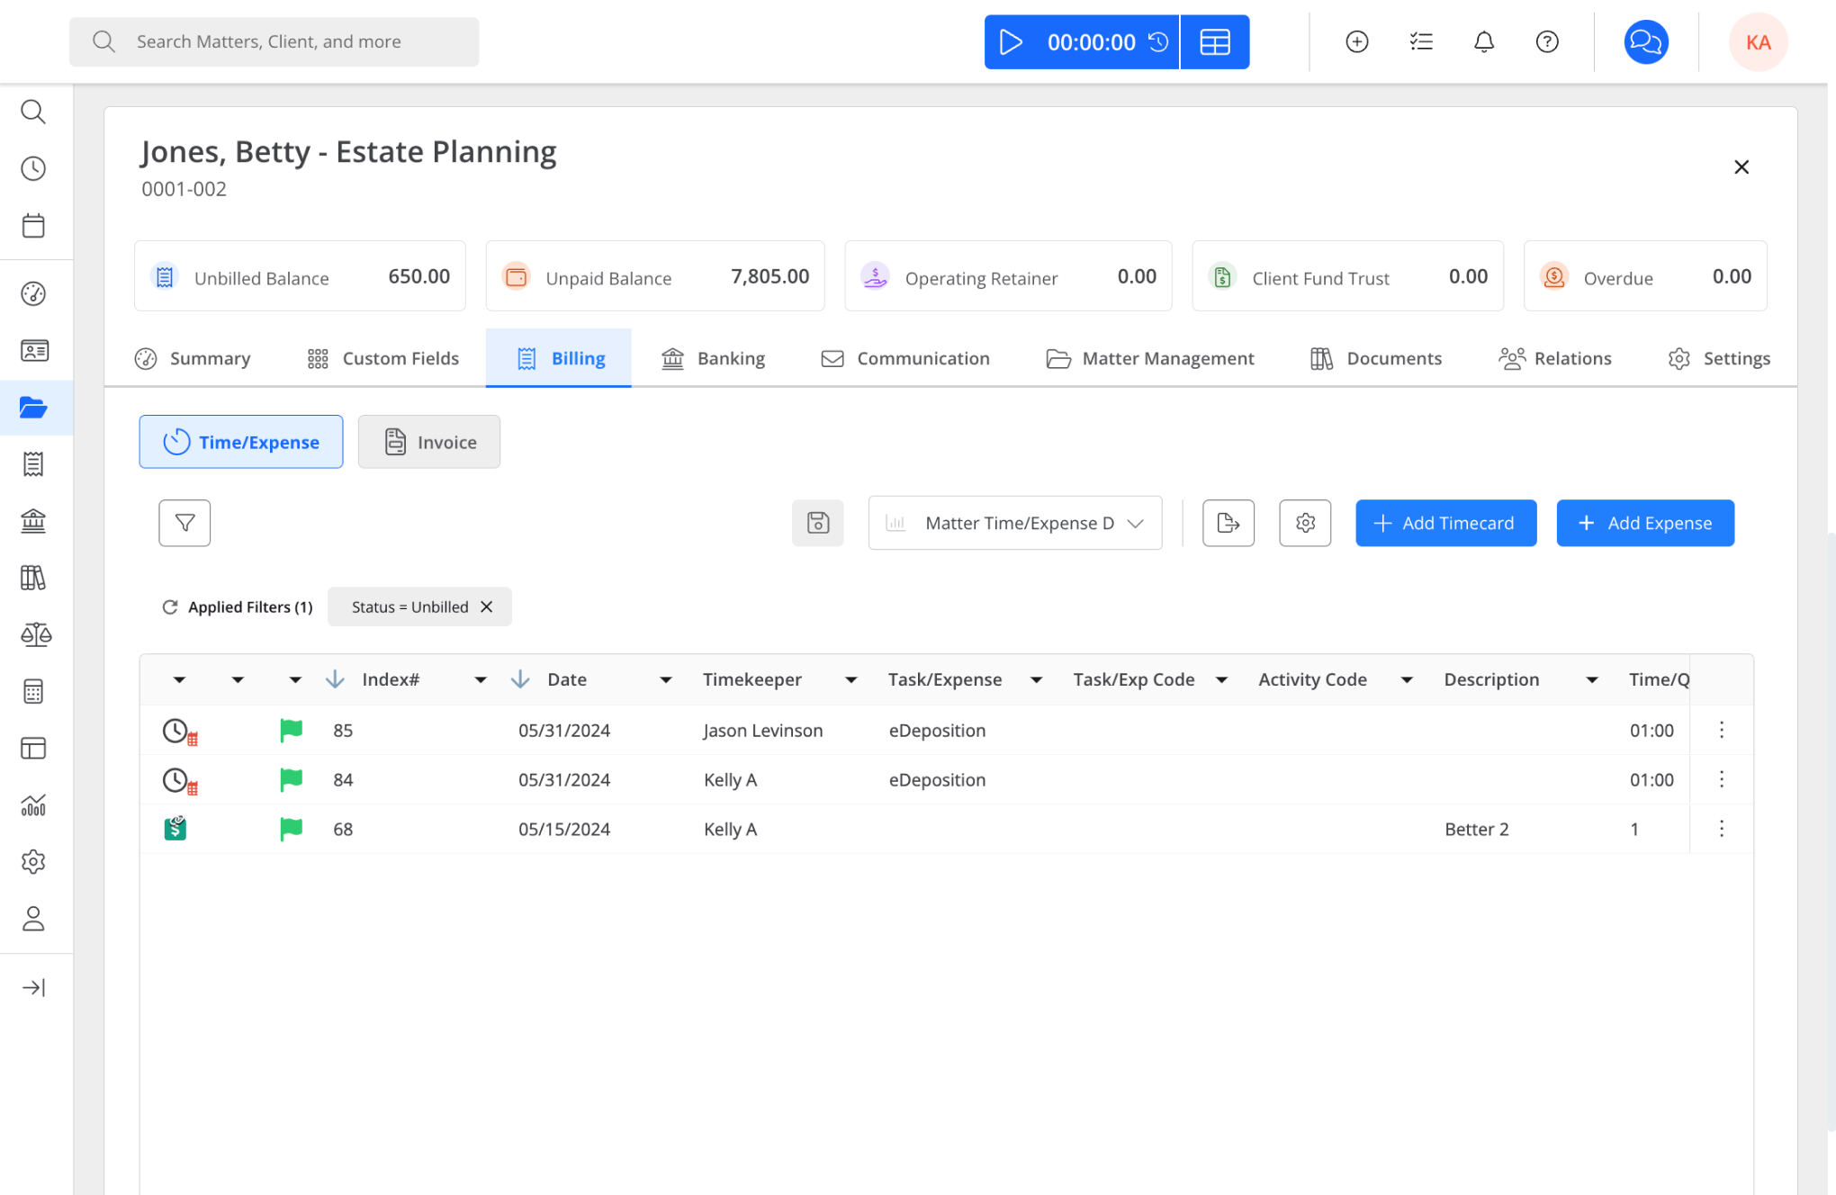This screenshot has height=1195, width=1836.
Task: Open the Documents tab
Action: click(x=1376, y=358)
